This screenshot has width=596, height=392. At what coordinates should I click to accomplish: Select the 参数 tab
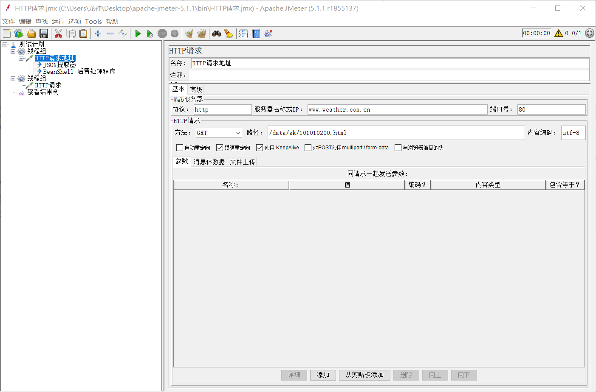pyautogui.click(x=182, y=161)
